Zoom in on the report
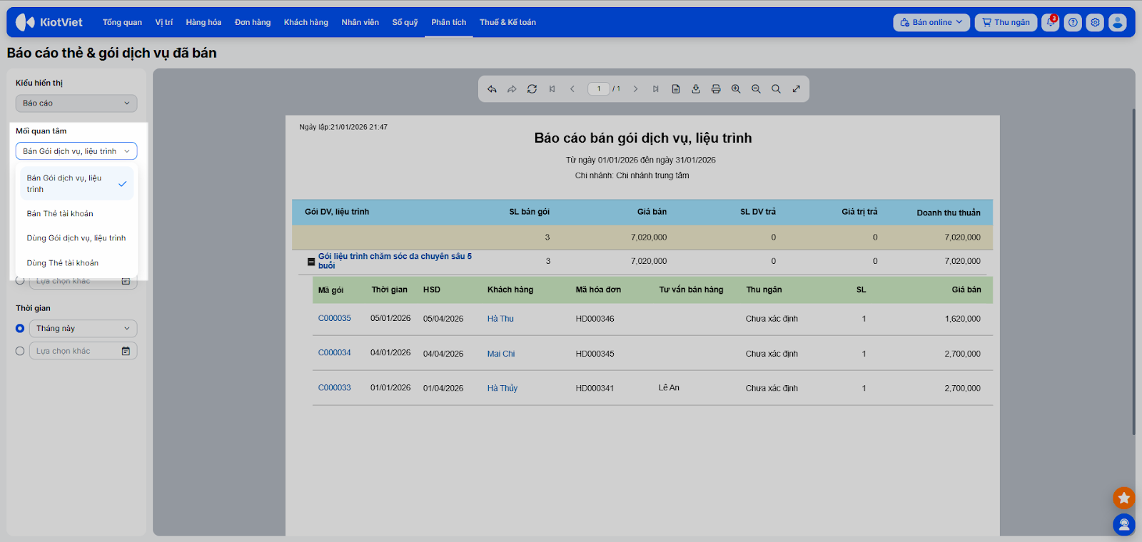The width and height of the screenshot is (1142, 542). point(736,89)
